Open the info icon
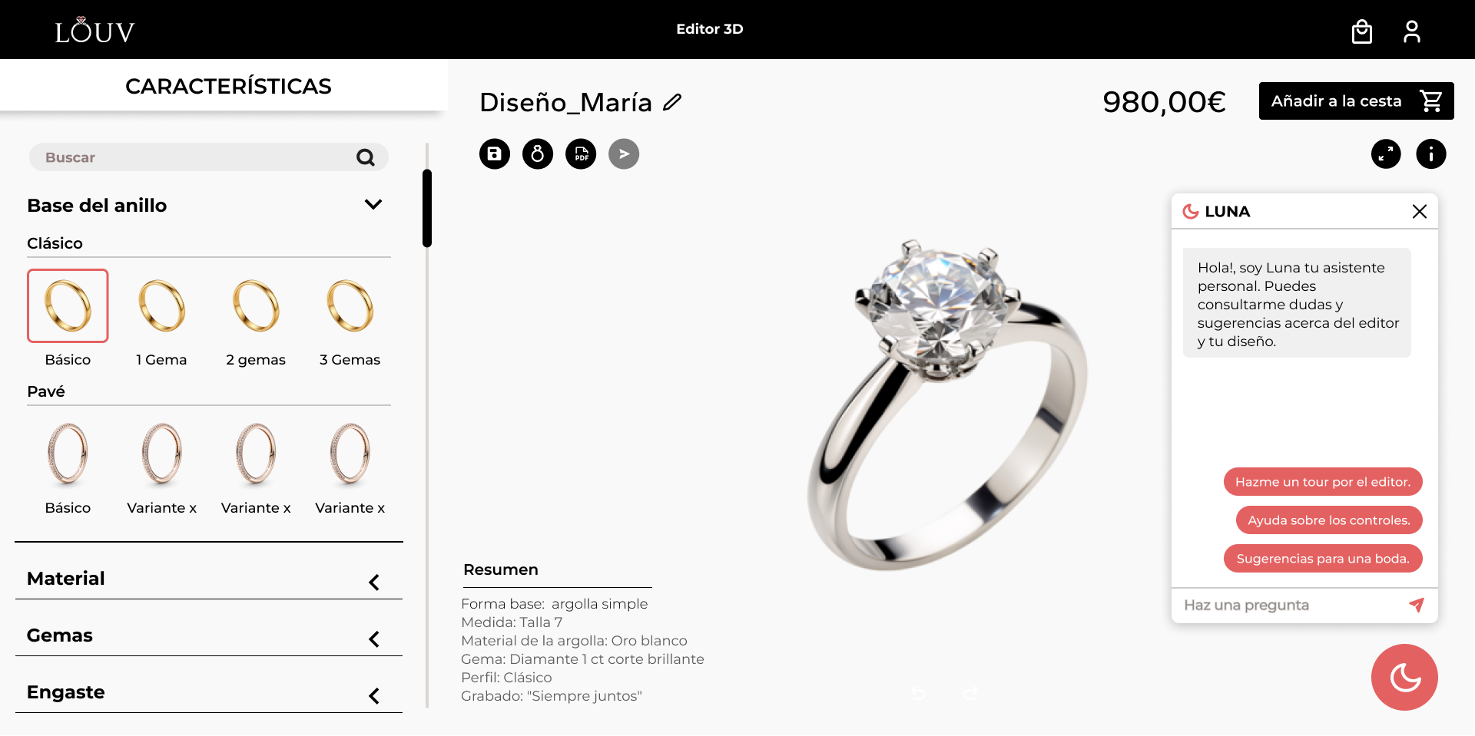Screen dimensions: 1475x736 pos(1431,154)
